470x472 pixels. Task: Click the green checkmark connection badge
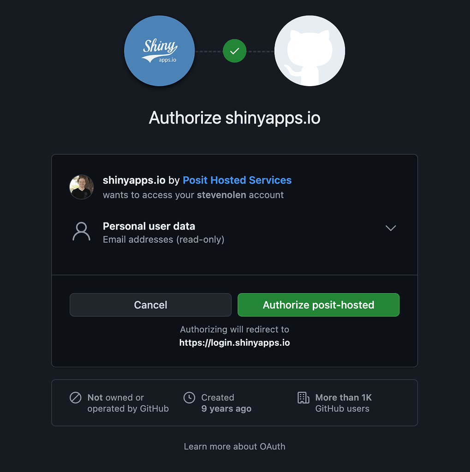[x=235, y=51]
